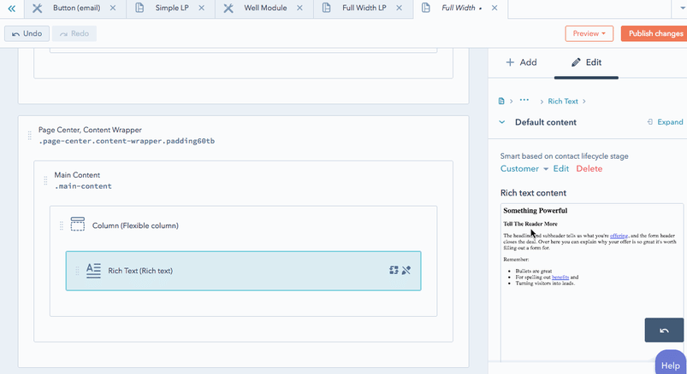Screen dimensions: 687x374
Task: Click .page-center.content-wrapper.padding60tb class text
Action: [127, 141]
